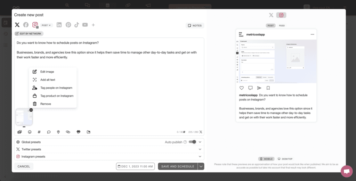
Task: Switch preview to Mobile view
Action: click(x=266, y=159)
